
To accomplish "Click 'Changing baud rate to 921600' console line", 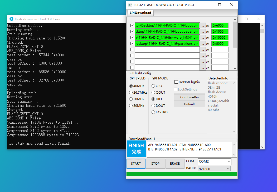I will pos(37,106).
